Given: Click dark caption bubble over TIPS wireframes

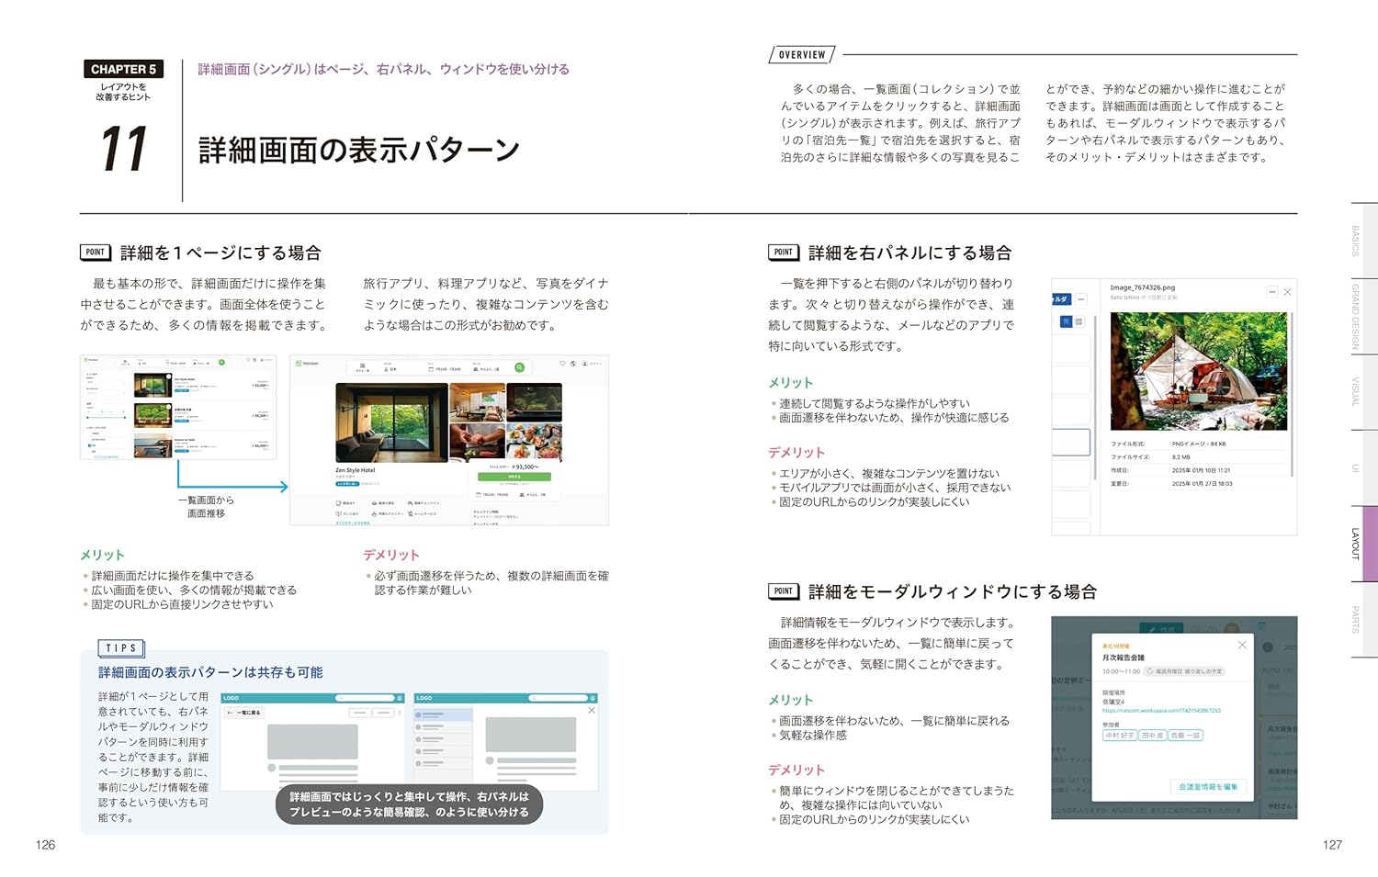Looking at the screenshot, I should coord(409,804).
